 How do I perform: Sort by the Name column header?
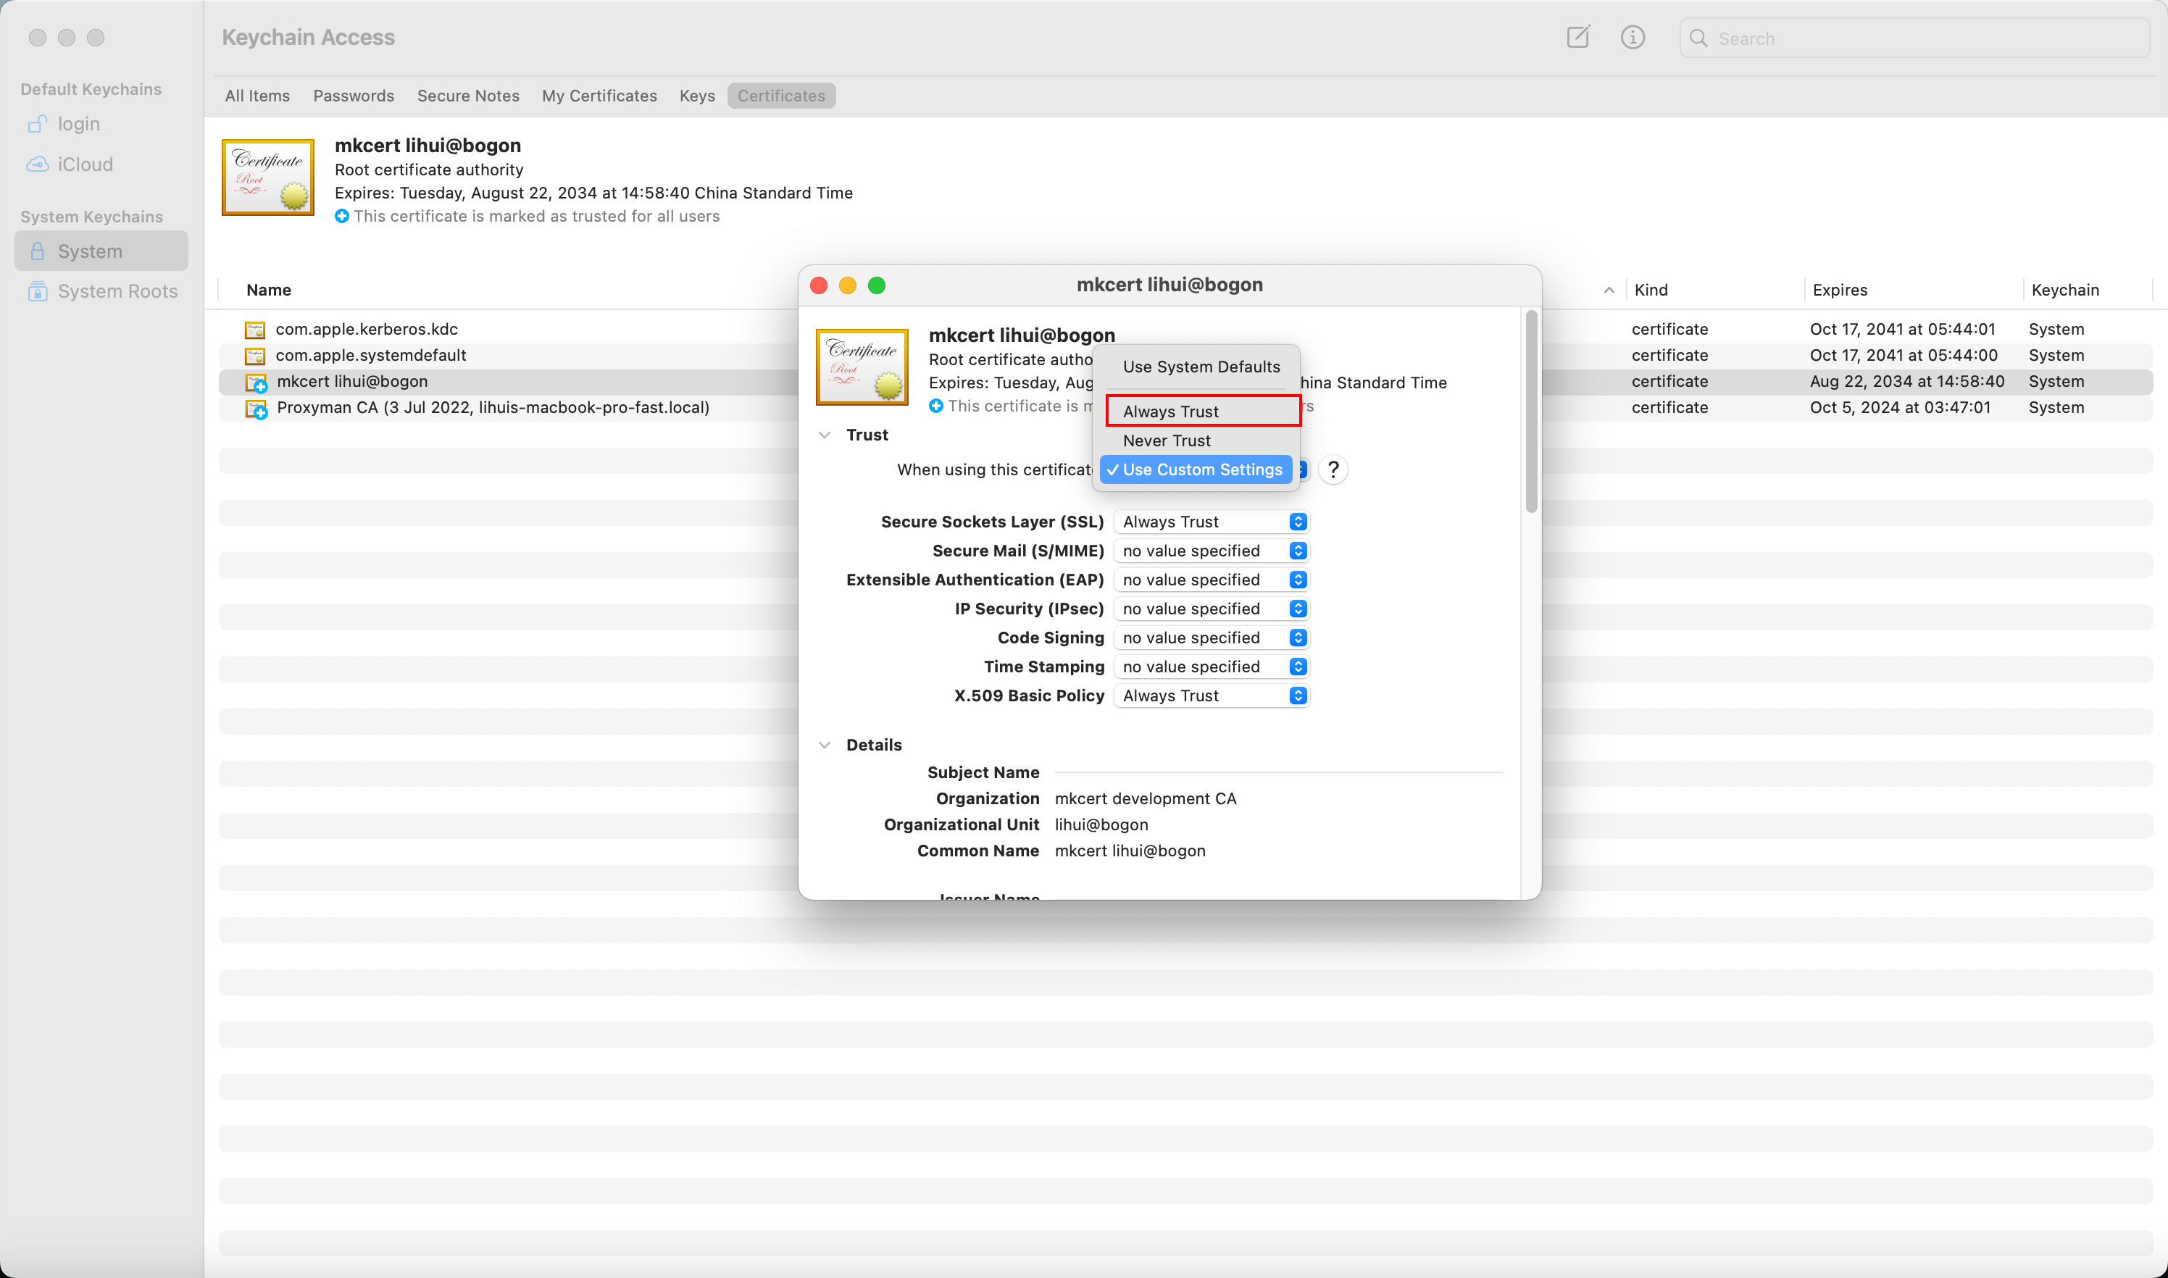coord(268,291)
